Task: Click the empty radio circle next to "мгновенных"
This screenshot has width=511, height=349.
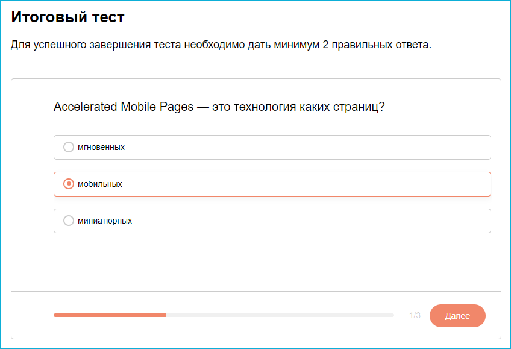Action: 68,146
